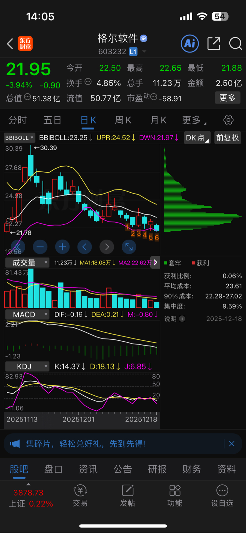Viewport: 246px width, 533px height.
Task: Switch to 周K tab
Action: coord(123,120)
